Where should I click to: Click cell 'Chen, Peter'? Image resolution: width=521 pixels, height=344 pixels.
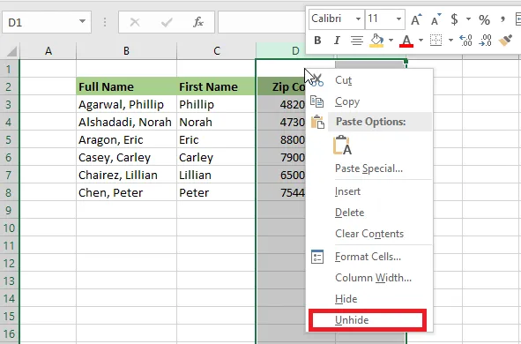[127, 192]
